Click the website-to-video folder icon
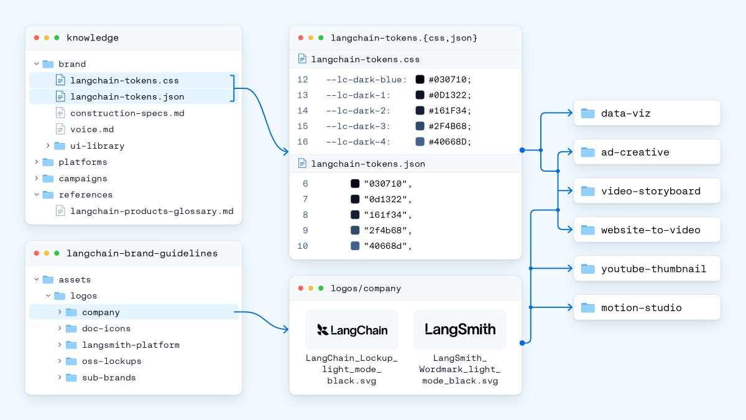The width and height of the screenshot is (746, 420). click(x=587, y=230)
